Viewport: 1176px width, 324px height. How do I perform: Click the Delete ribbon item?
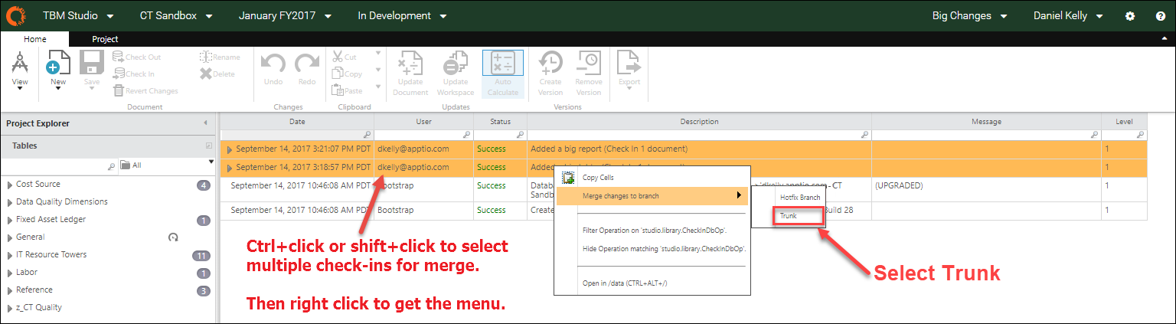pos(218,74)
